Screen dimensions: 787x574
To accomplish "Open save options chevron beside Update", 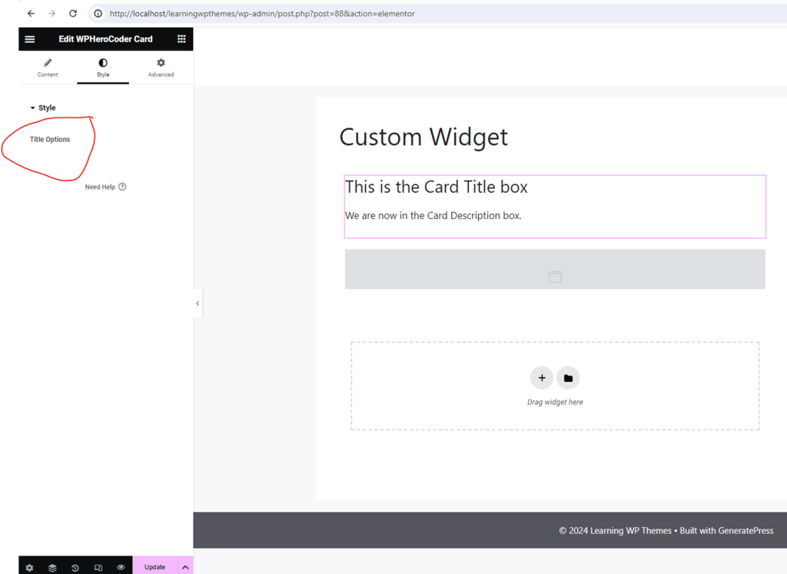I will 185,566.
